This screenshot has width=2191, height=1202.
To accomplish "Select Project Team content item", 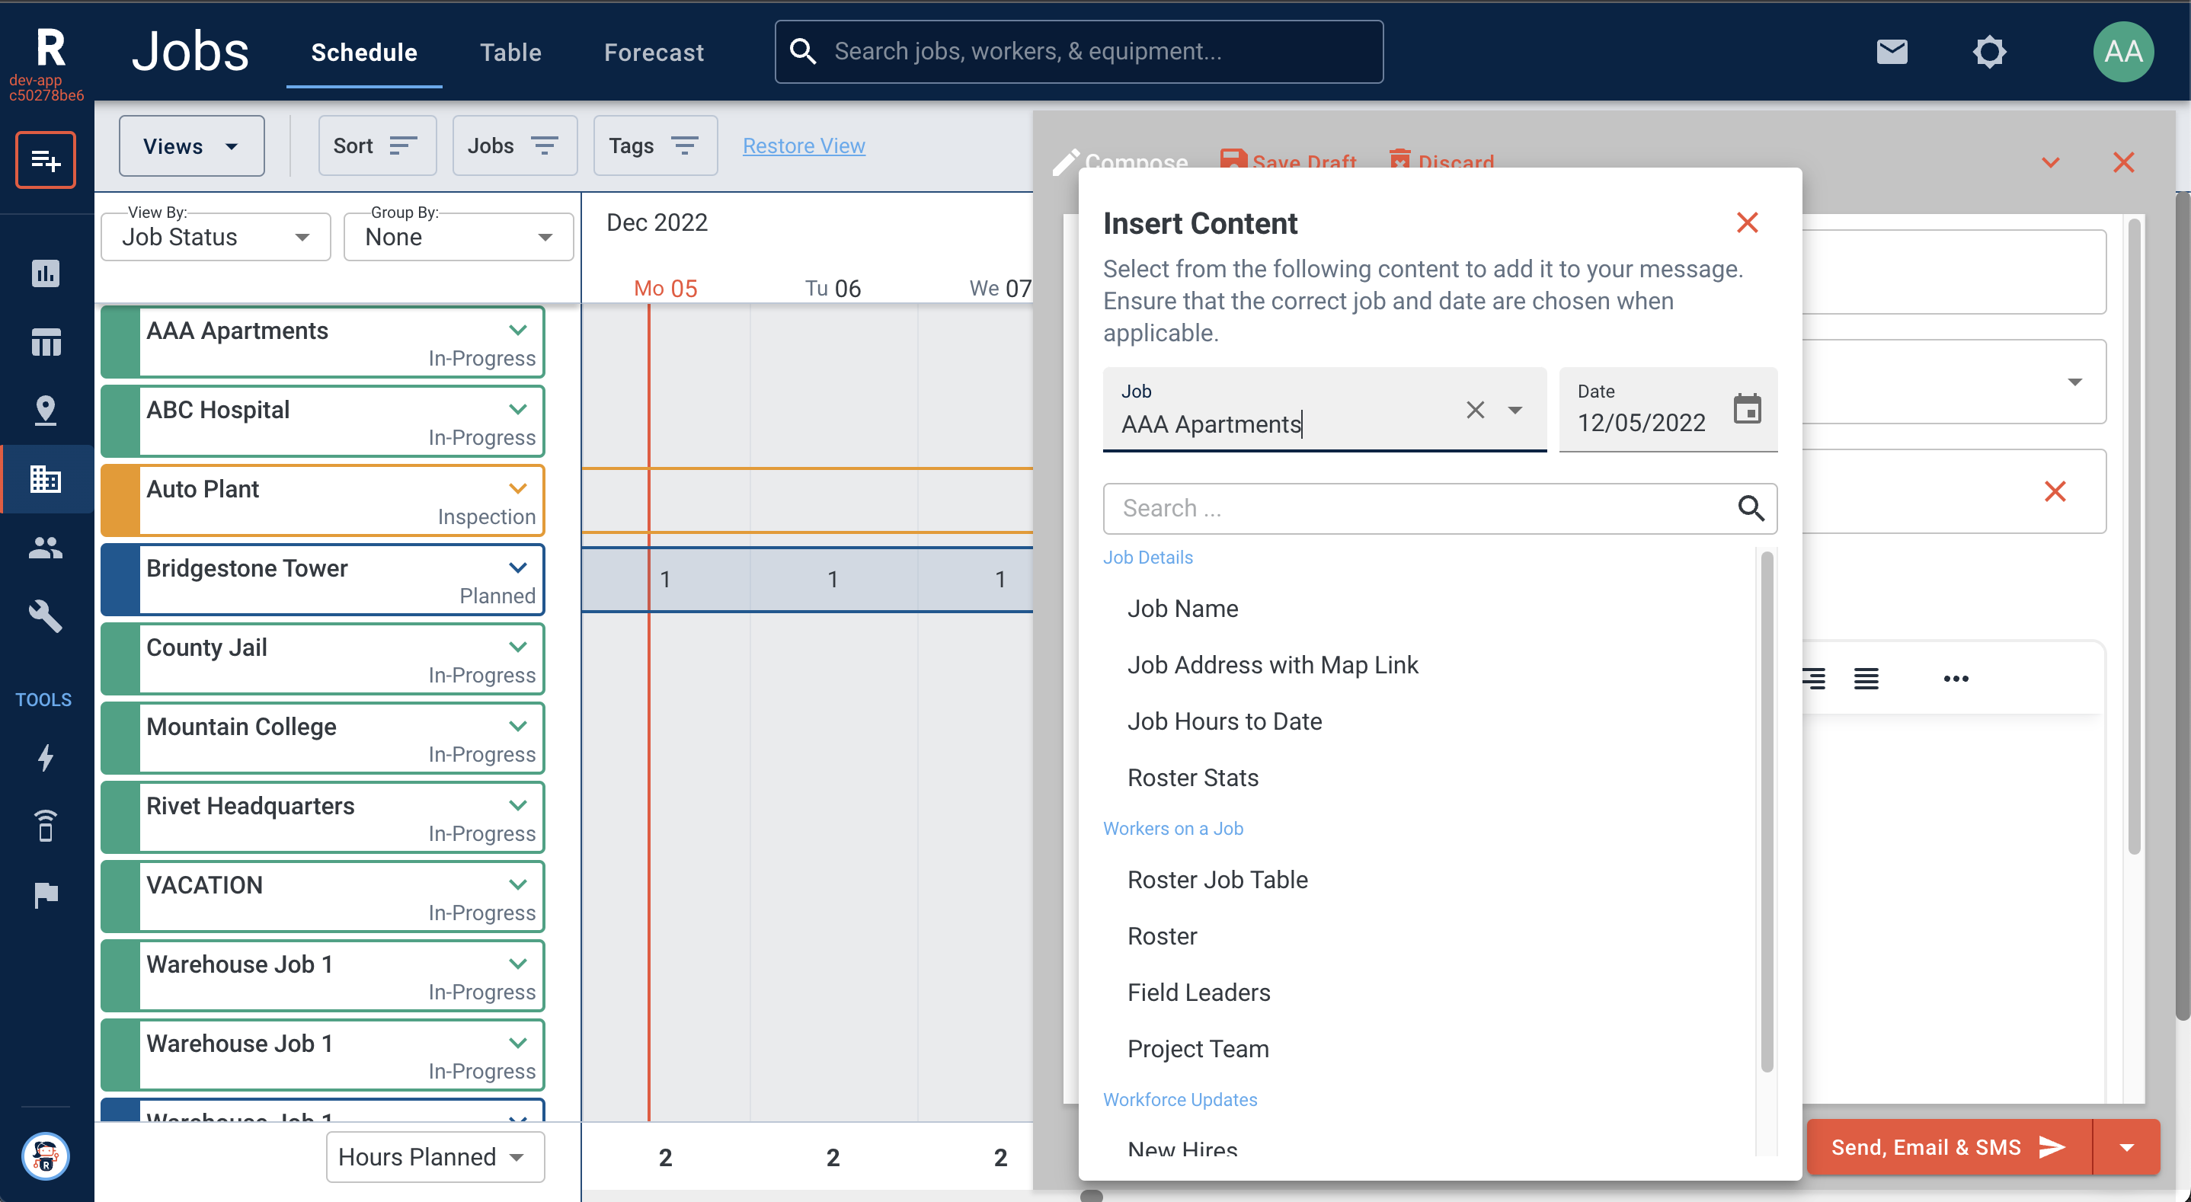I will click(1198, 1049).
